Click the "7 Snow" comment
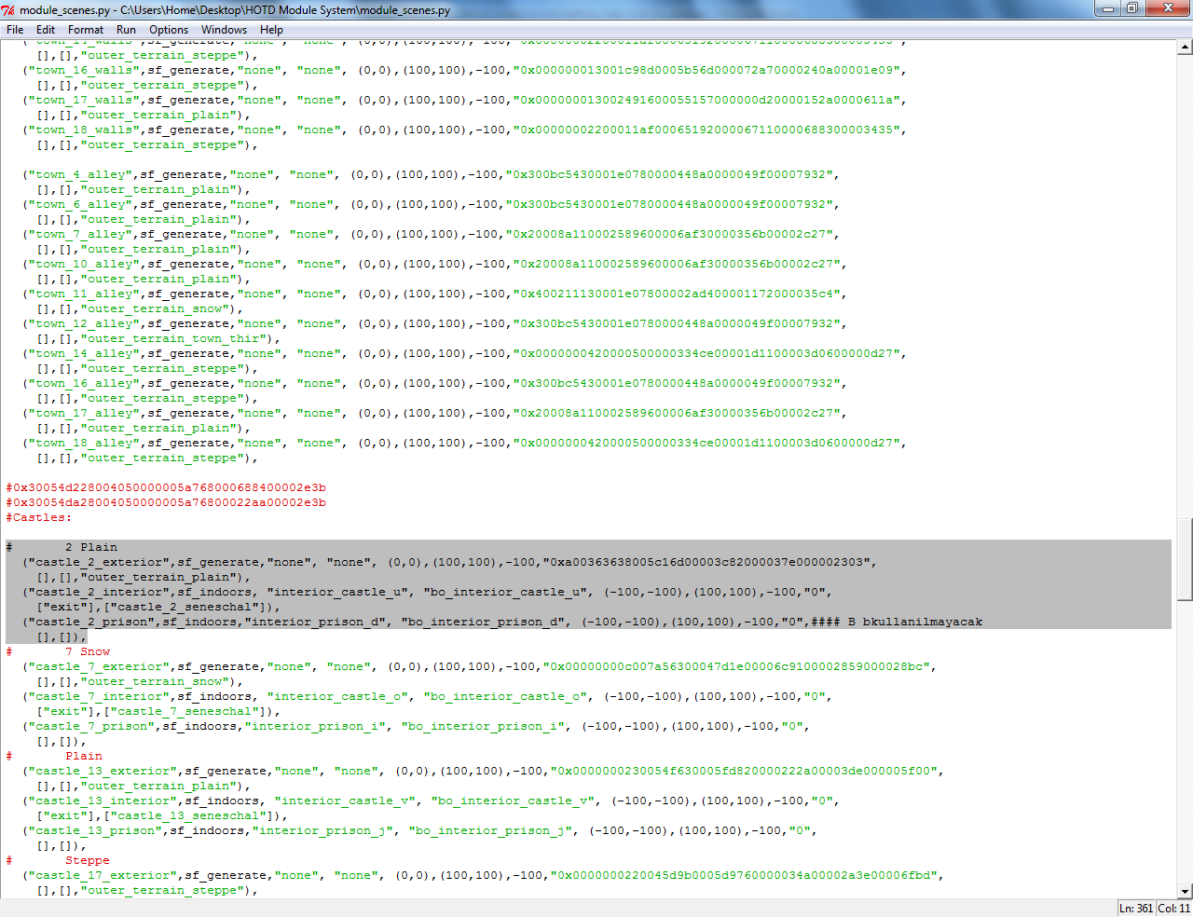 tap(88, 651)
